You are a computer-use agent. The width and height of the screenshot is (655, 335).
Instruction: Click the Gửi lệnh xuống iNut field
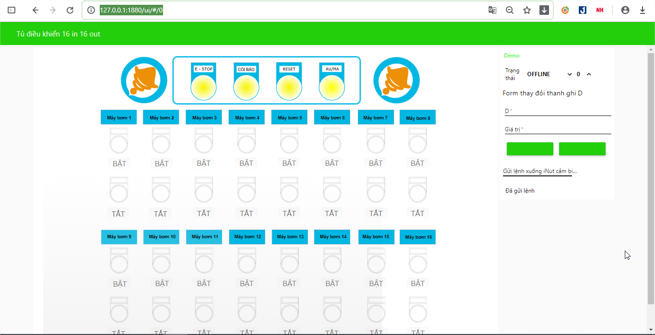tap(538, 171)
